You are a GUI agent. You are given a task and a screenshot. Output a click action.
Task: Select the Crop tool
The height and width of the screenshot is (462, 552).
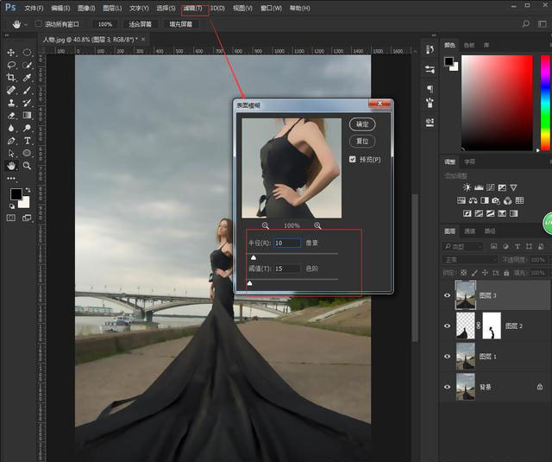coord(11,78)
